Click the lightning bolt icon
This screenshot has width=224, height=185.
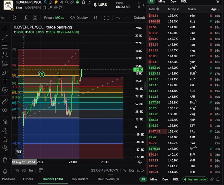point(56,2)
